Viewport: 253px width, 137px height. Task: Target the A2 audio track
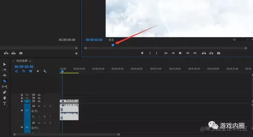tap(27, 127)
